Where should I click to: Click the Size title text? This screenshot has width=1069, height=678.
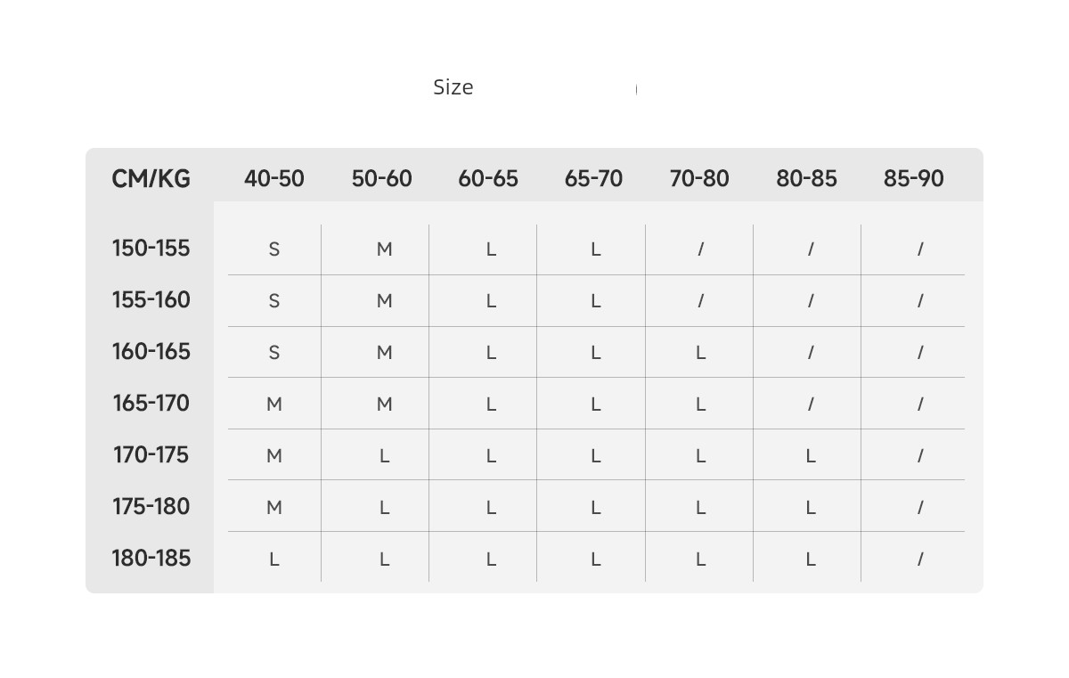[453, 87]
